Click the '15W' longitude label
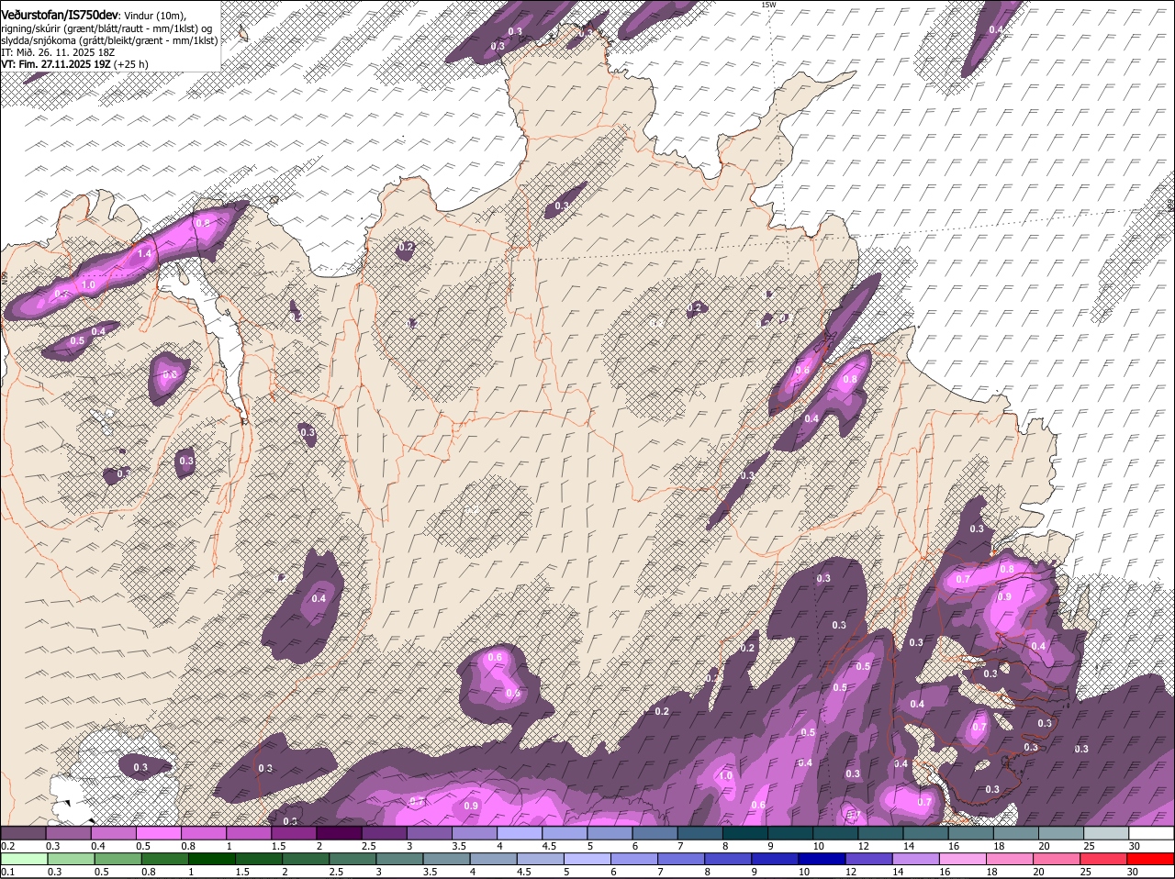 [768, 5]
